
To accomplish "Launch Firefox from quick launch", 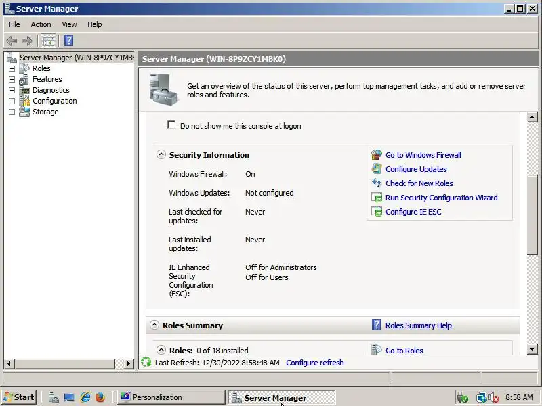I will pos(100,397).
